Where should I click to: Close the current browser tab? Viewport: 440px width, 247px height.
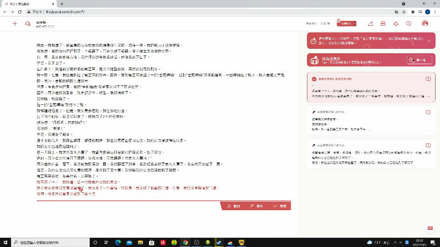(x=53, y=4)
